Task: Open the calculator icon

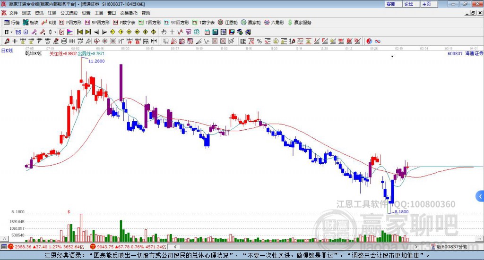Action: 215,32
